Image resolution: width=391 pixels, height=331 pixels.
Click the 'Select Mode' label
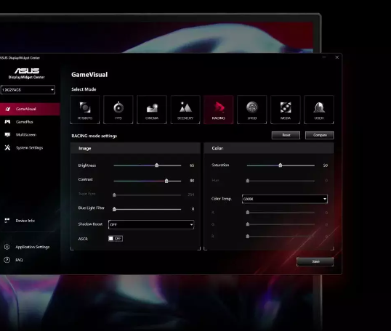tap(84, 89)
